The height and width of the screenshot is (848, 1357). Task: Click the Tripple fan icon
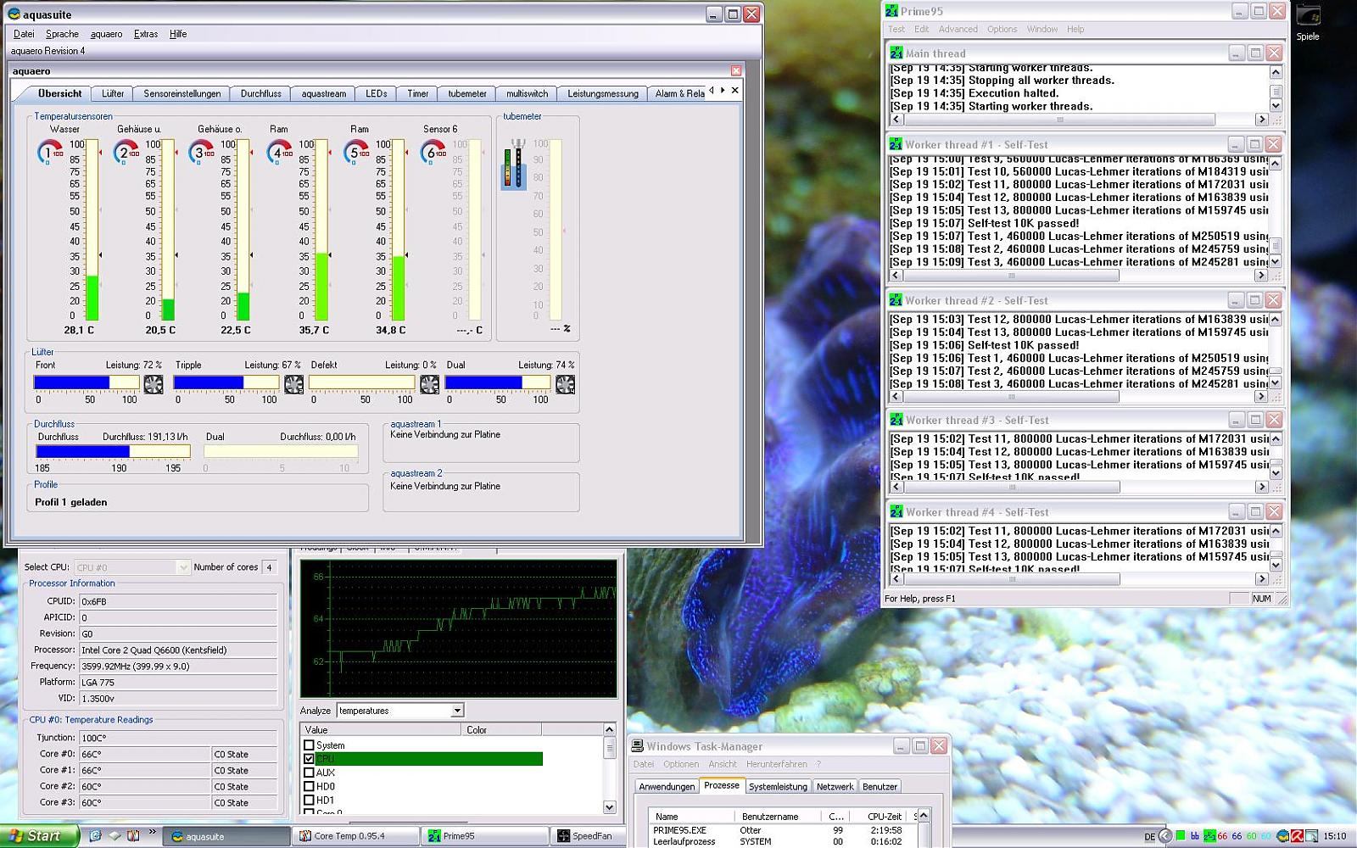[293, 384]
